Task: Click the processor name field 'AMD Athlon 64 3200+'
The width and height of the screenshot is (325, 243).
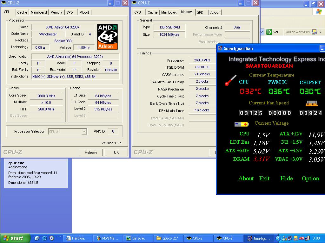Action: (x=63, y=27)
